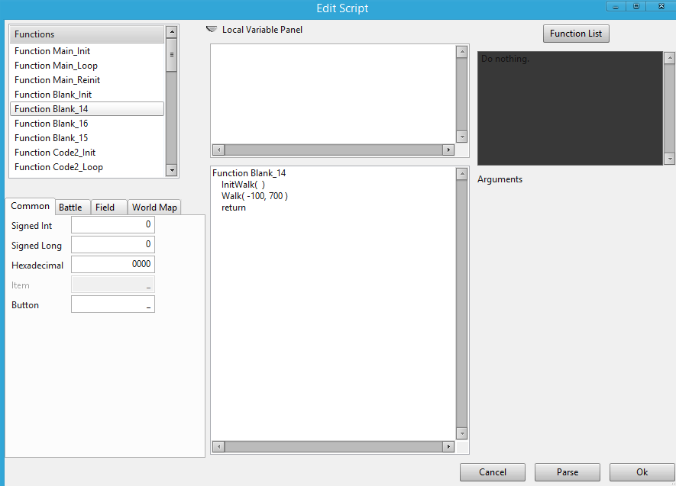Click inside the local variable text area
The image size is (676, 486).
[333, 95]
